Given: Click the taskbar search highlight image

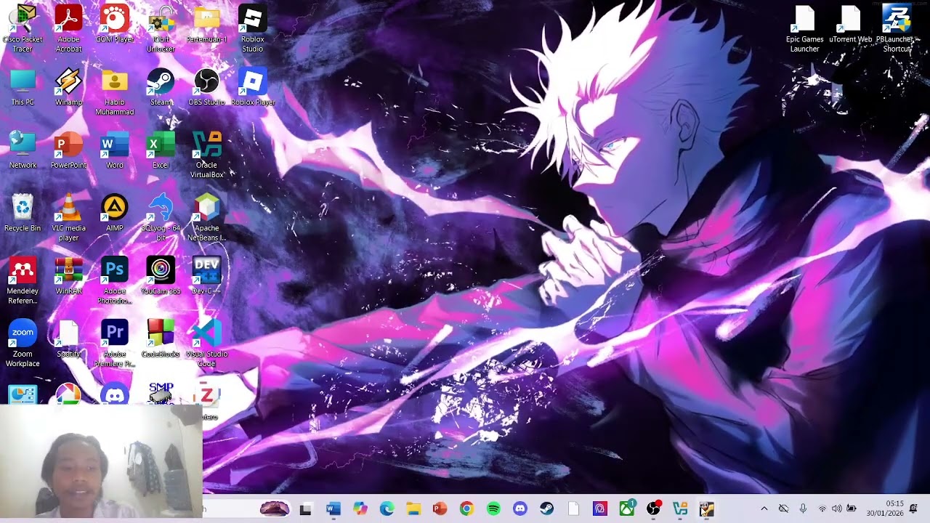Looking at the screenshot, I should (275, 508).
